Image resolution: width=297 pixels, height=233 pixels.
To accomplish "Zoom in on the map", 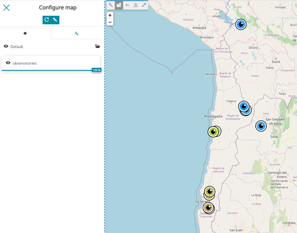I will tap(110, 15).
